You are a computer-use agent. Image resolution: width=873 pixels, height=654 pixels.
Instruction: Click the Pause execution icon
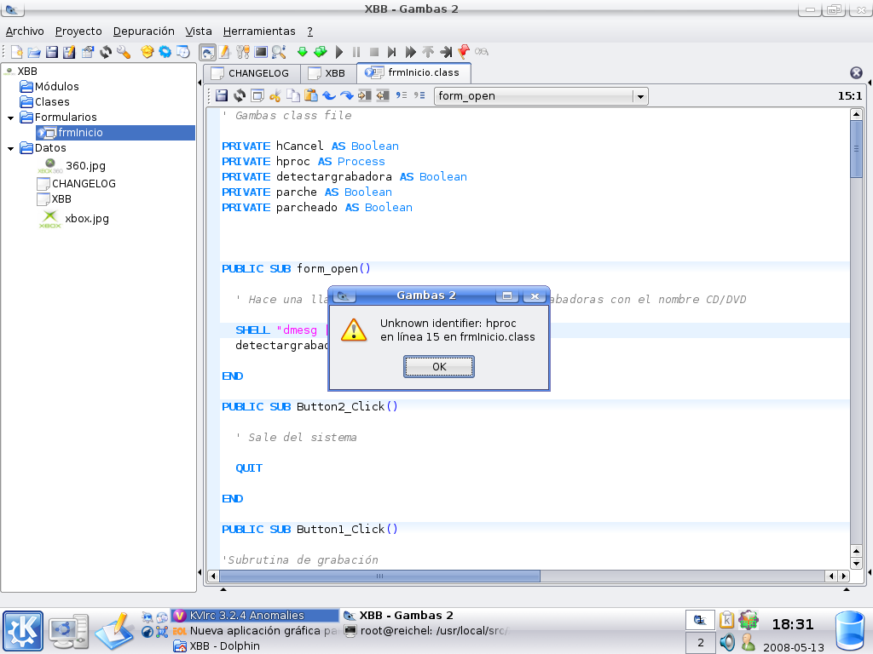tap(356, 52)
